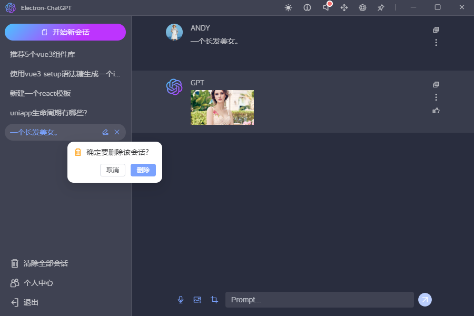Upload an image with picture icon
474x316 pixels.
pyautogui.click(x=197, y=300)
